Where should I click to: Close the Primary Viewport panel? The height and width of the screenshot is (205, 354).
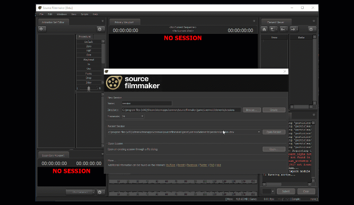254,21
